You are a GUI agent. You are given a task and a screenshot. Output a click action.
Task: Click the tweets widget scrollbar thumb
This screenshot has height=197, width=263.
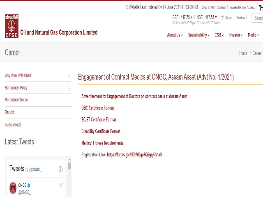tap(69, 166)
